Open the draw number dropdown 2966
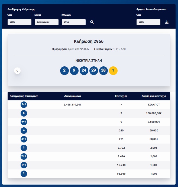The height and width of the screenshot is (187, 178). click(x=73, y=22)
